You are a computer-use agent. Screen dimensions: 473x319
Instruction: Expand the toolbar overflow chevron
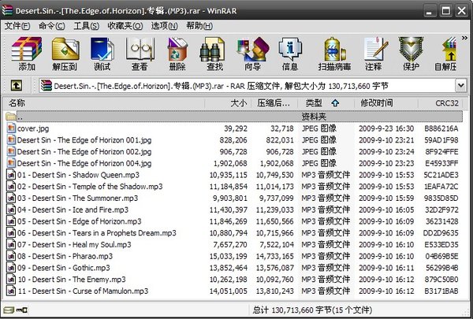464,38
